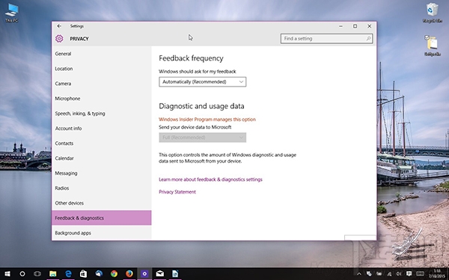The width and height of the screenshot is (449, 280).
Task: Select General in the Privacy sidebar
Action: pyautogui.click(x=101, y=54)
